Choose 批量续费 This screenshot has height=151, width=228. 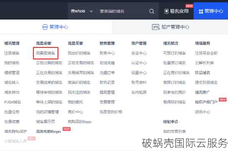pyautogui.click(x=12, y=121)
